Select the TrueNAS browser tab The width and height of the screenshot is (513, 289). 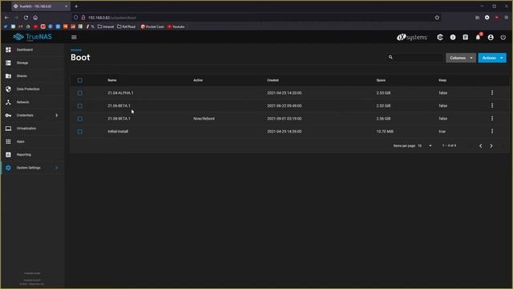pos(40,6)
